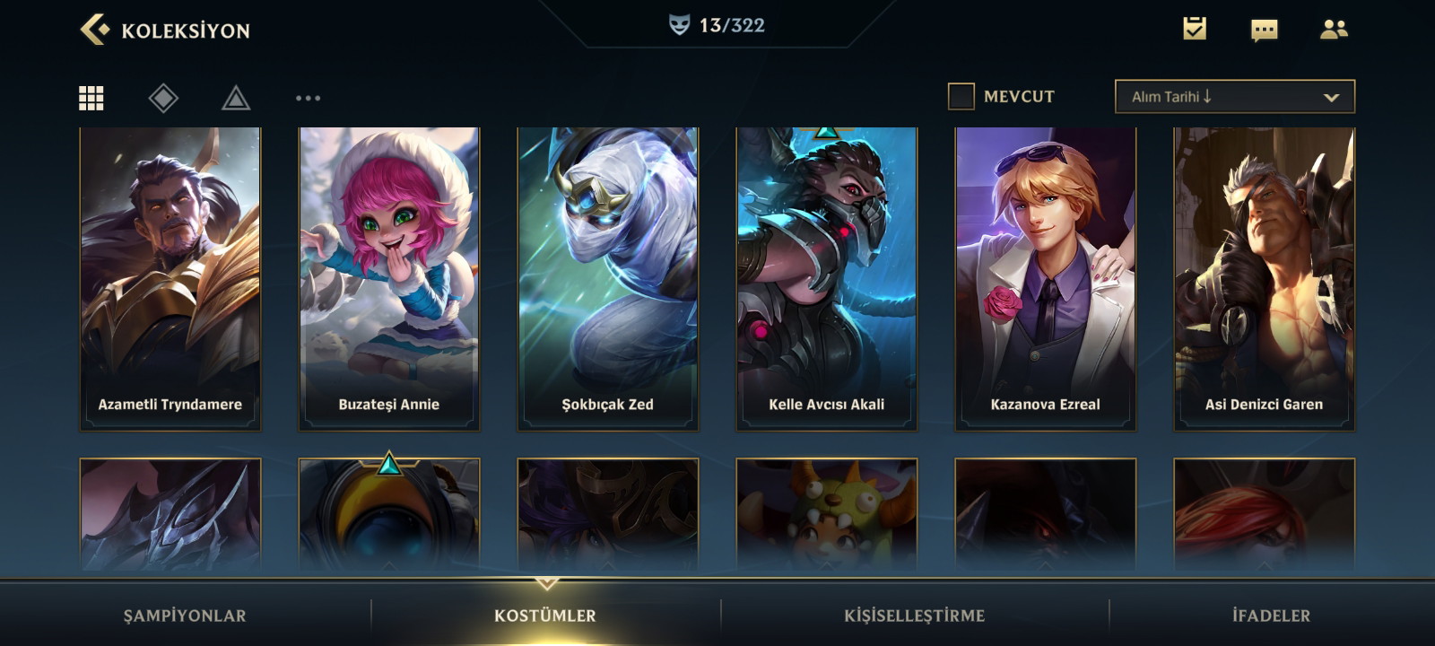Open the Alım Tarihi sort dropdown
The image size is (1435, 646).
click(1234, 97)
